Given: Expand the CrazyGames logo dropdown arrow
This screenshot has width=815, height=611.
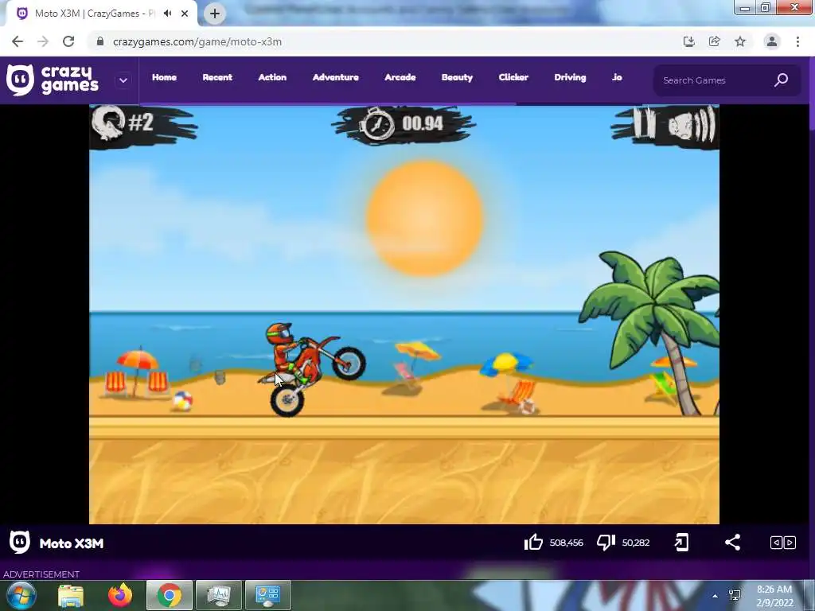Looking at the screenshot, I should coord(123,80).
